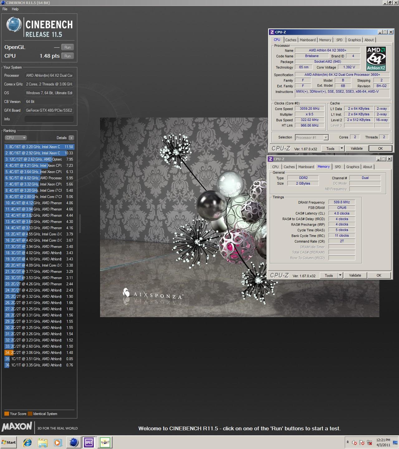The width and height of the screenshot is (399, 449).
Task: Switch to SPD tab in top CPU-Z
Action: (339, 40)
